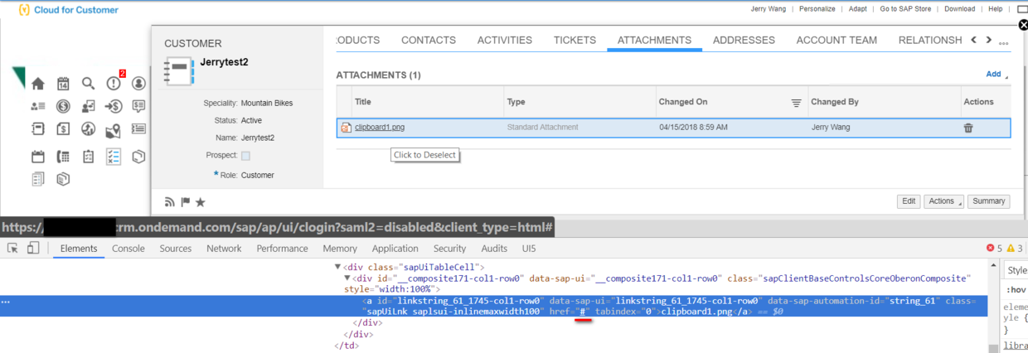Open the Home icon in launcher

tap(38, 84)
